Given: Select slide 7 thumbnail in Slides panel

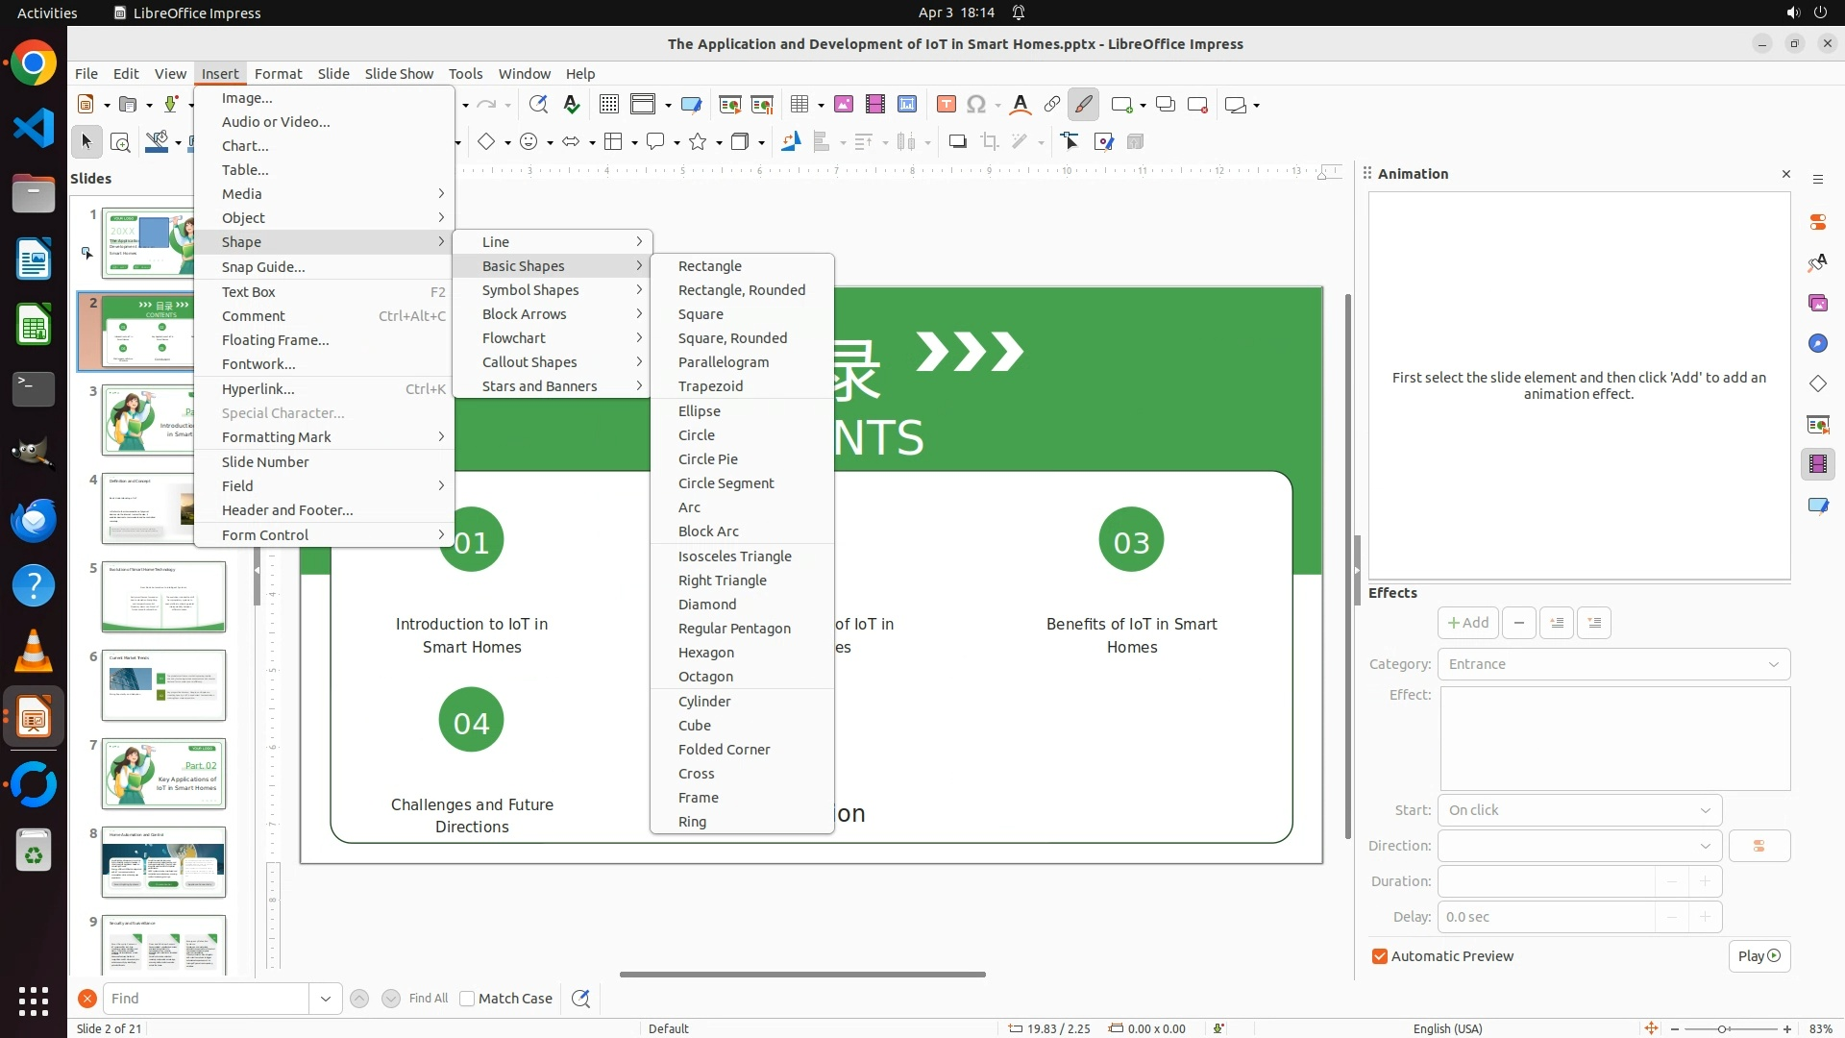Looking at the screenshot, I should pos(163,774).
